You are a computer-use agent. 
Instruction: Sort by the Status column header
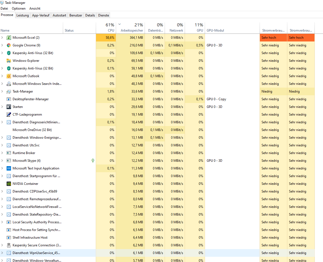click(79, 28)
